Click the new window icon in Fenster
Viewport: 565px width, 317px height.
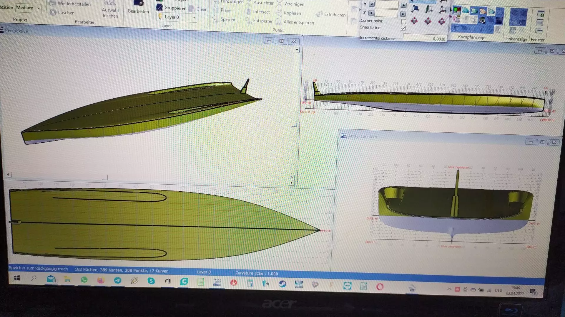[x=540, y=14]
